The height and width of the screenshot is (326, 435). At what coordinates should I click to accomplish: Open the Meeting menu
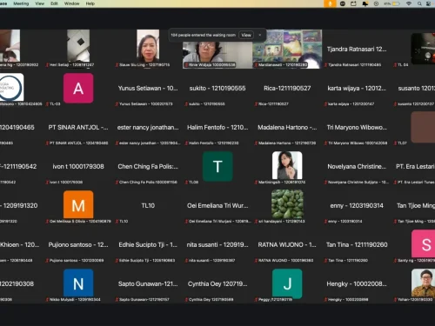pyautogui.click(x=21, y=3)
